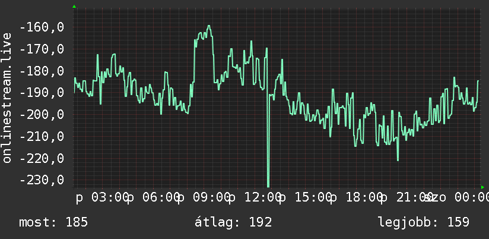This screenshot has height=239, width=489.
Task: Select the p 09:00 time marker
Action: [204, 198]
